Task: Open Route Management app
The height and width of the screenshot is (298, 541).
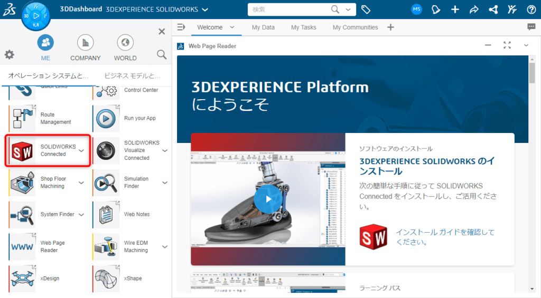Action: [x=22, y=118]
